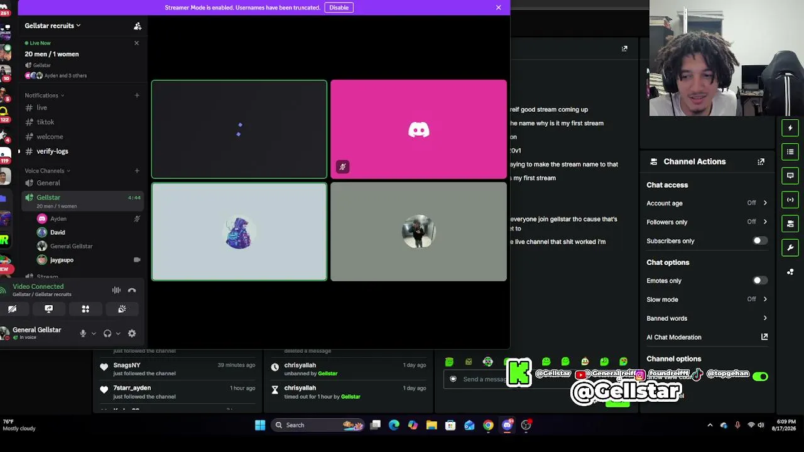Open Gellstar recruits server dropdown menu

point(53,26)
